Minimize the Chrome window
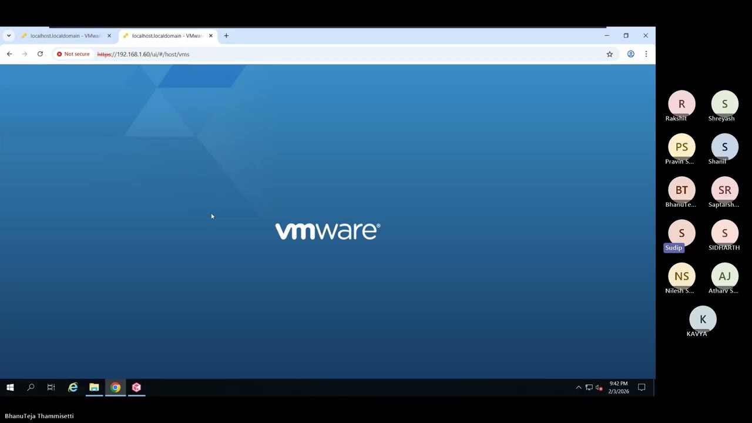Viewport: 752px width, 423px height. click(x=607, y=36)
